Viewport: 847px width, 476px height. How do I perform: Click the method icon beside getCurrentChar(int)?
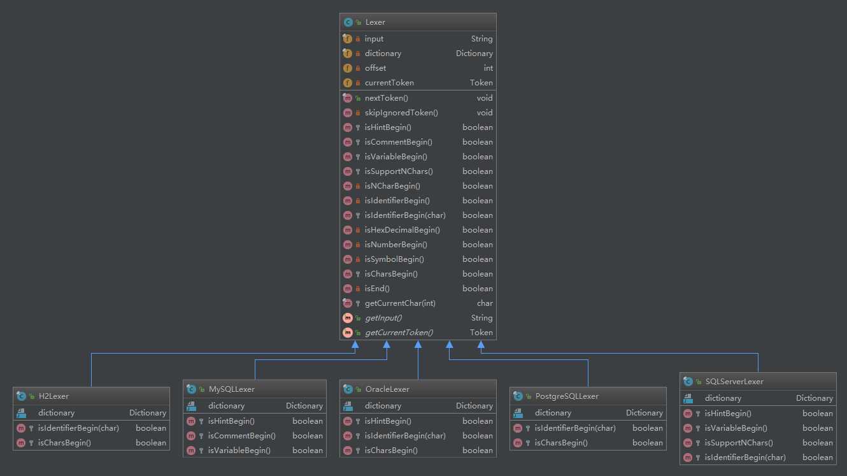[348, 303]
